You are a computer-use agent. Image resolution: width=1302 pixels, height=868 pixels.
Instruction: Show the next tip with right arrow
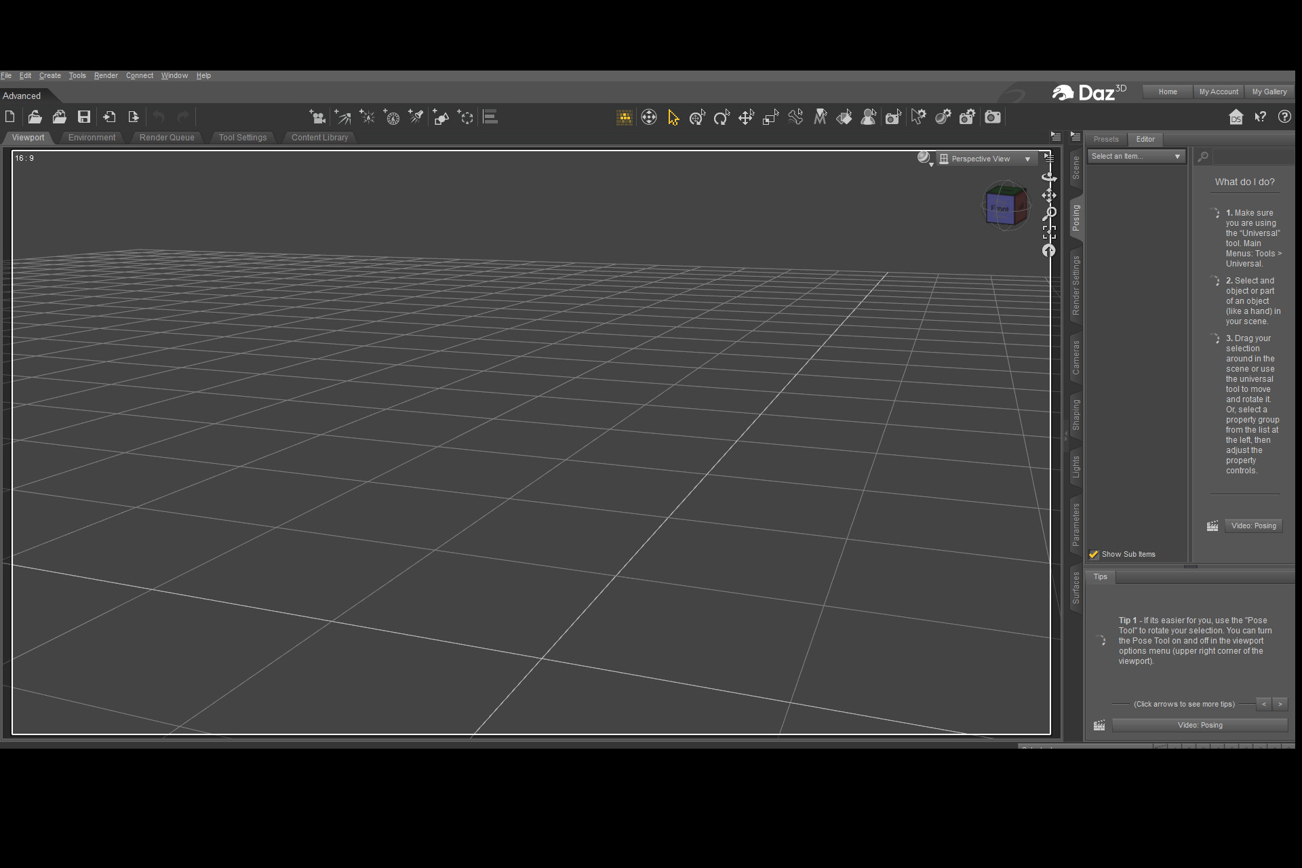coord(1280,704)
